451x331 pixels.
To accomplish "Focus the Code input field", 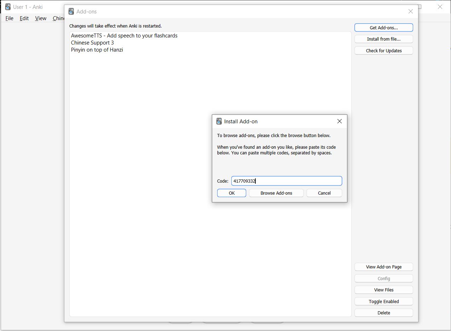I will pos(287,181).
